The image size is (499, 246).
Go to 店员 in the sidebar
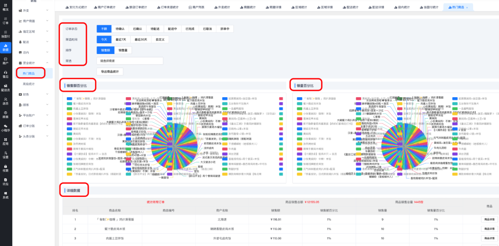tap(5, 101)
